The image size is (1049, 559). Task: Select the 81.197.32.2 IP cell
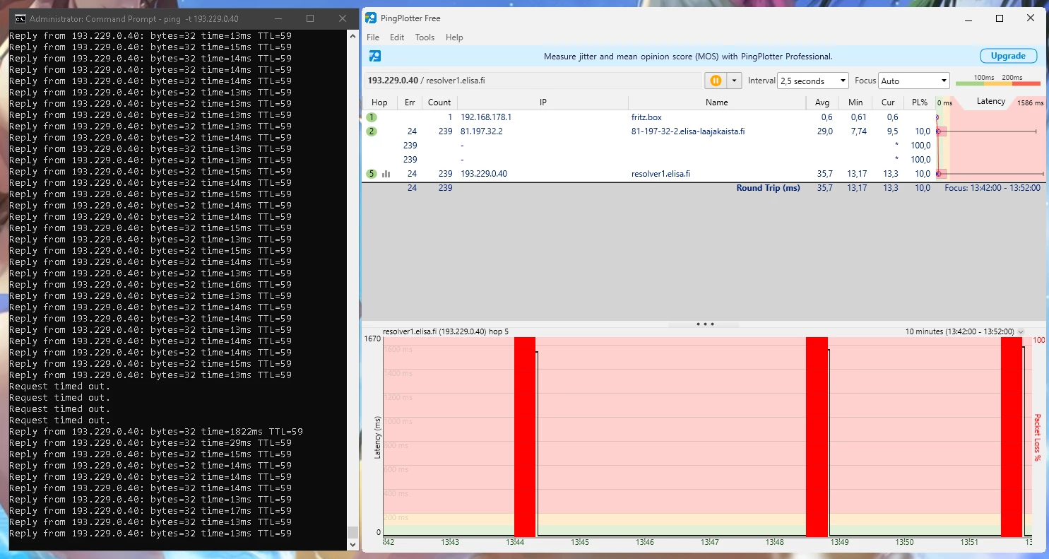(x=481, y=131)
